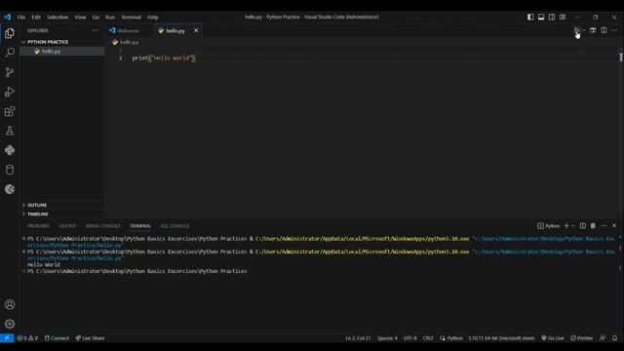
Task: Open the Help menu
Action: click(x=153, y=18)
